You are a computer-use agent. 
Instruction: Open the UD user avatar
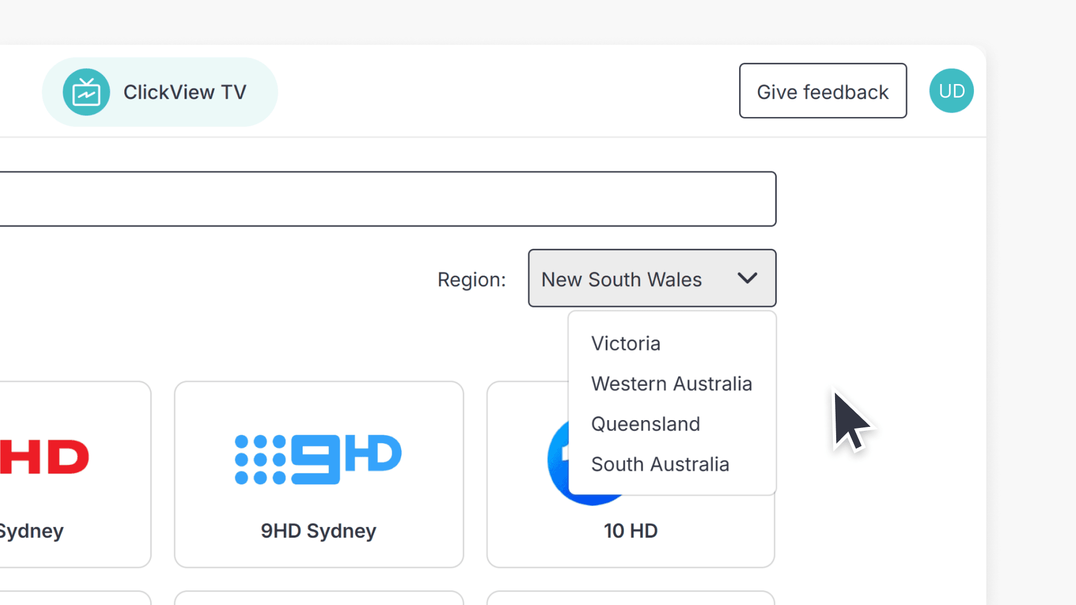tap(951, 90)
